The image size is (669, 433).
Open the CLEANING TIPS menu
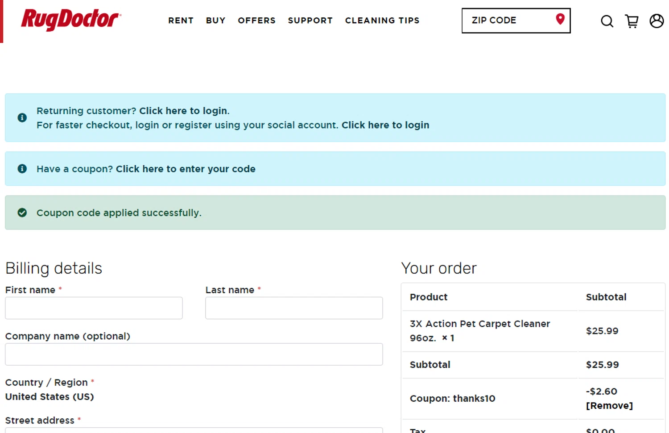[x=382, y=21]
